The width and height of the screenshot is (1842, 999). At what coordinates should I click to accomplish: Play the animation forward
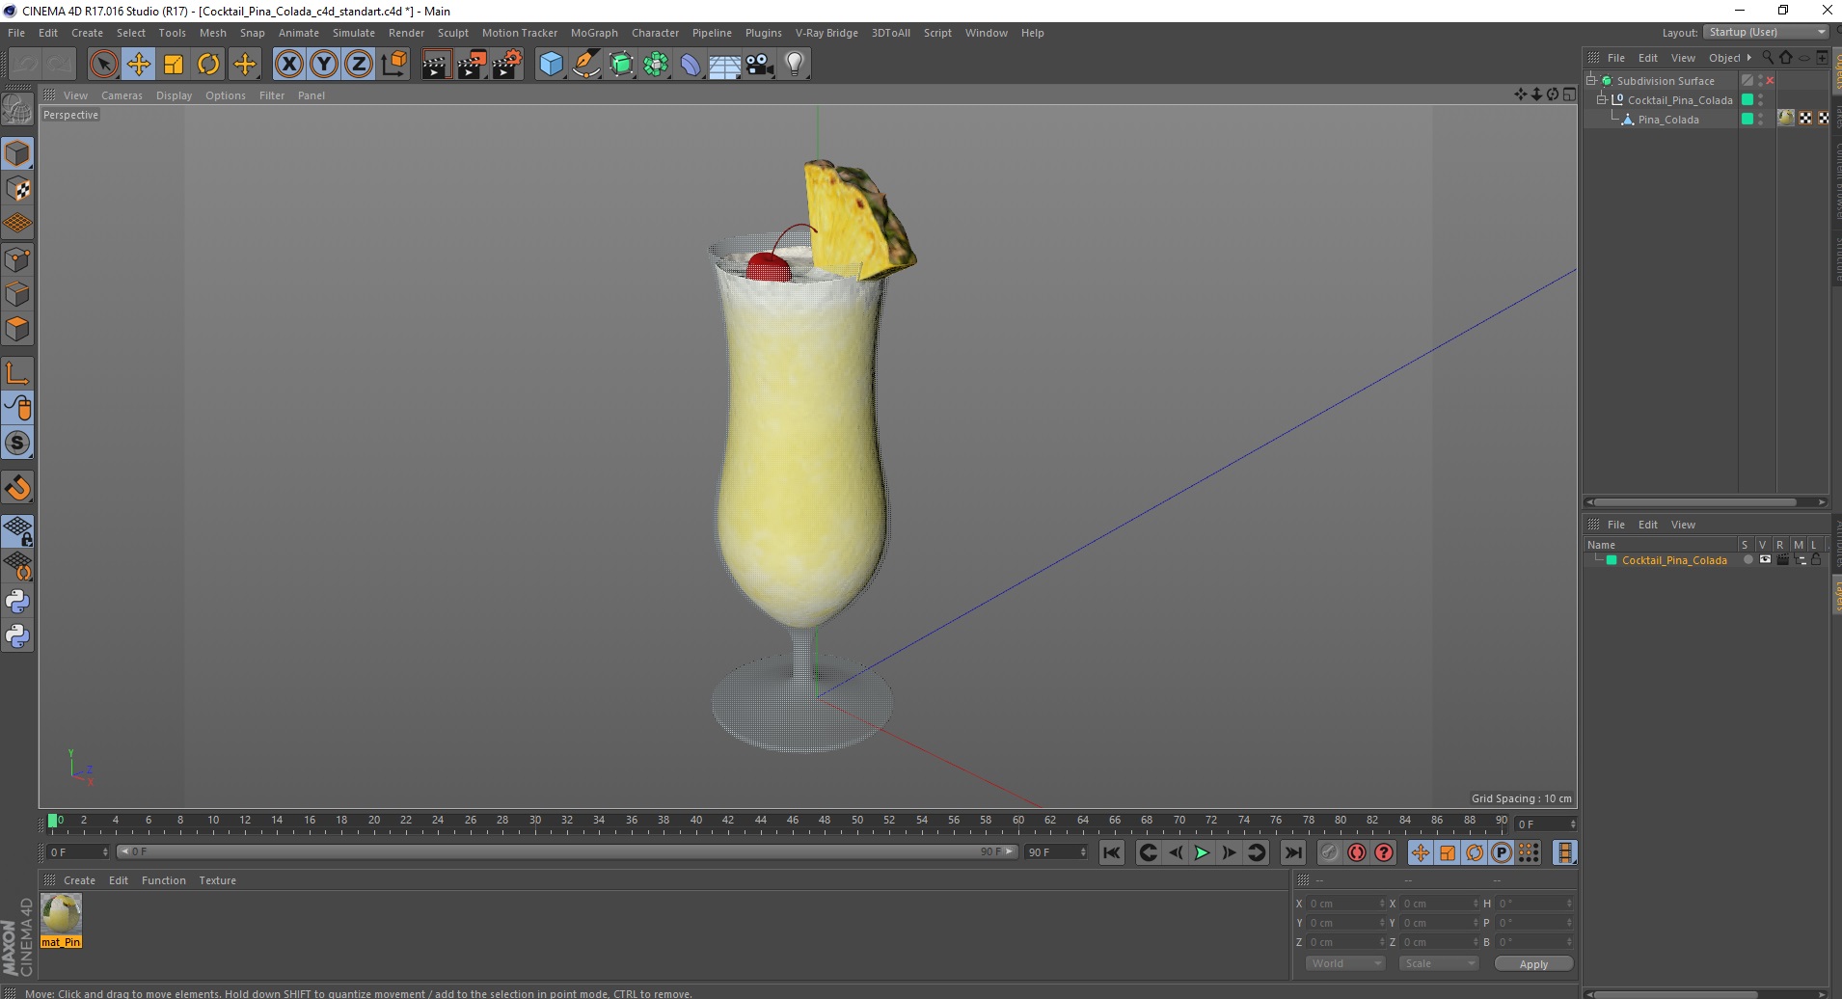pyautogui.click(x=1202, y=852)
